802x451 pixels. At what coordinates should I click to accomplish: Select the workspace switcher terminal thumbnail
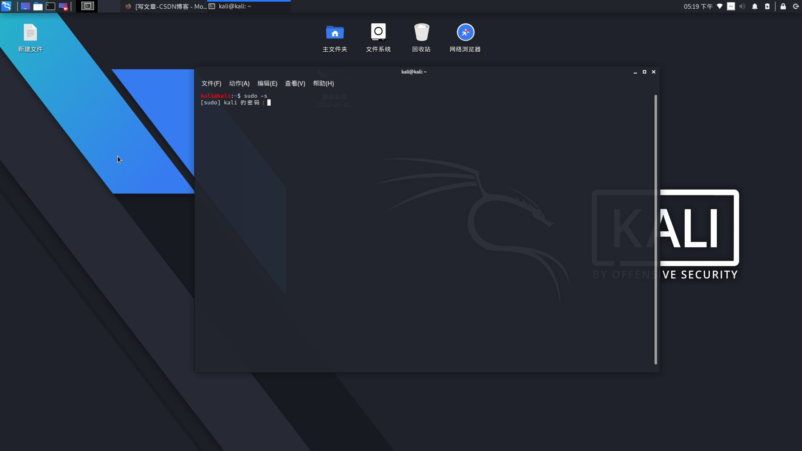coord(87,6)
